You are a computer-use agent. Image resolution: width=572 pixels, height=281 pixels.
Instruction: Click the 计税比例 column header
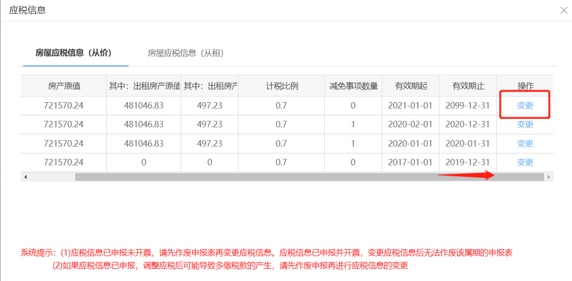tap(281, 86)
